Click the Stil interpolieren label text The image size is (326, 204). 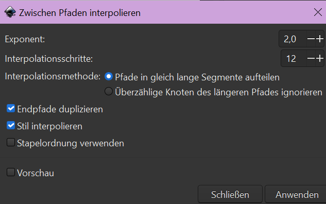pos(49,126)
